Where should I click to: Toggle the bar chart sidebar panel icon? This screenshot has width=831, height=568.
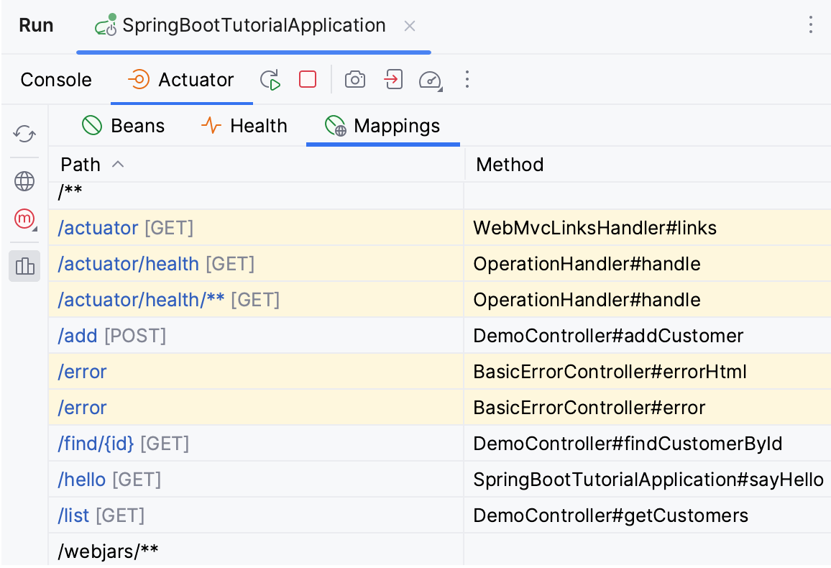(x=24, y=266)
